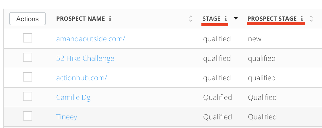Tick the checkbox for 52 Hike Challenge
Image resolution: width=322 pixels, height=128 pixels.
[x=28, y=58]
